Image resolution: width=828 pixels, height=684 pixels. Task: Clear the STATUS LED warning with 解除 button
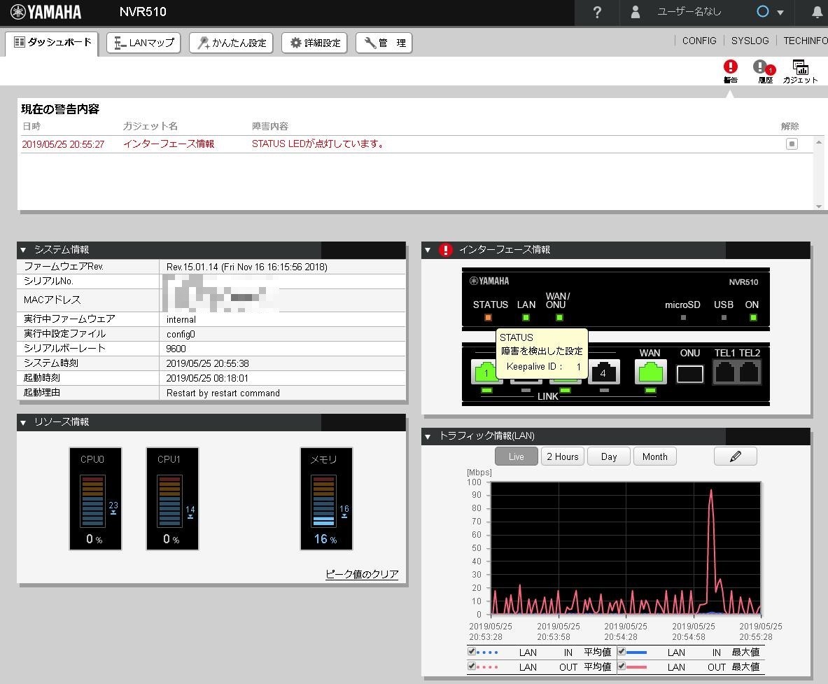pyautogui.click(x=792, y=144)
